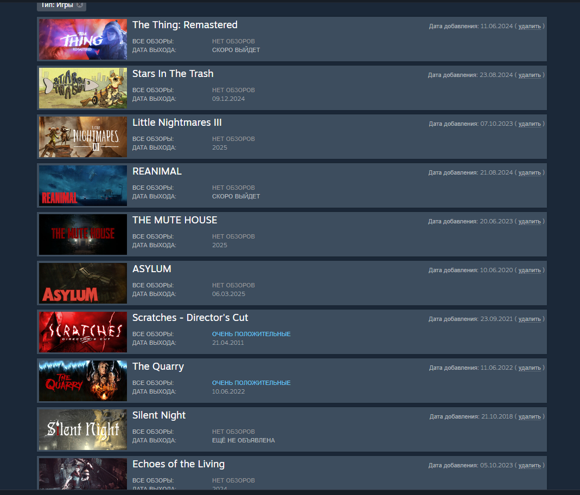Remove The Quarry using 'удалить' link

tap(530, 368)
